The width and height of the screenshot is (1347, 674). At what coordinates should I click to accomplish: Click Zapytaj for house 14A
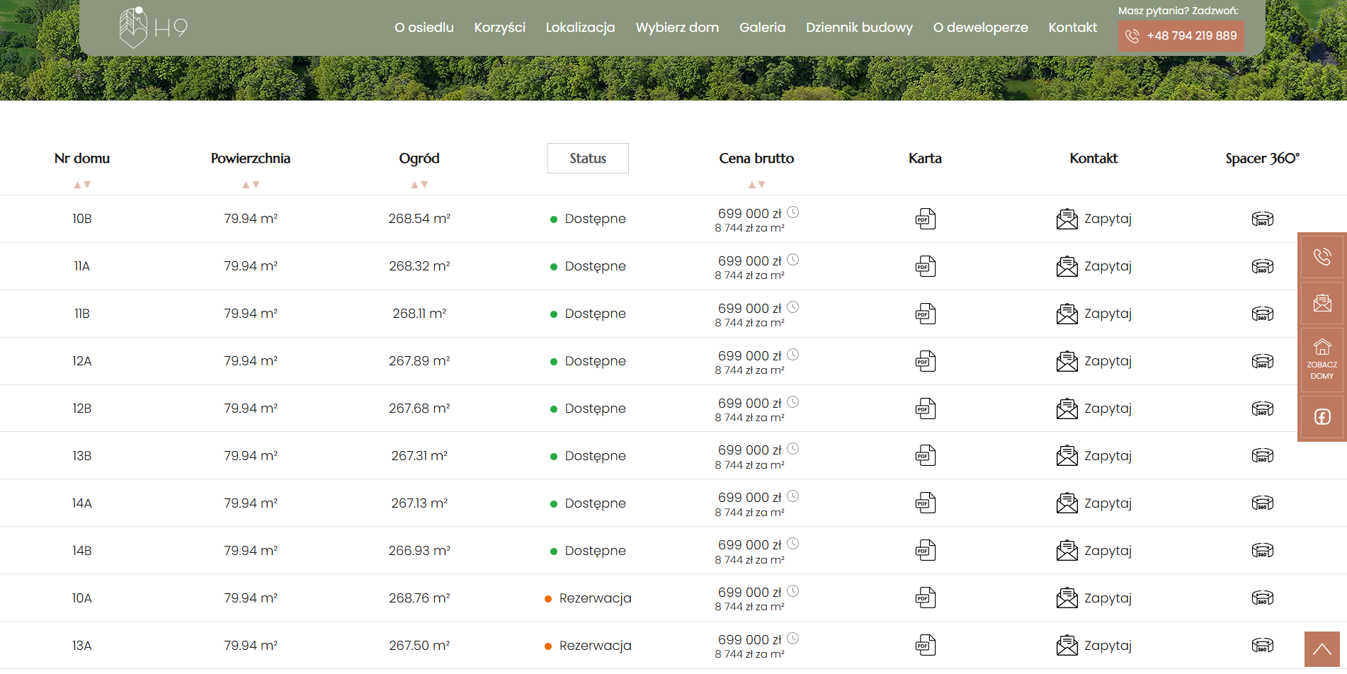coord(1093,503)
